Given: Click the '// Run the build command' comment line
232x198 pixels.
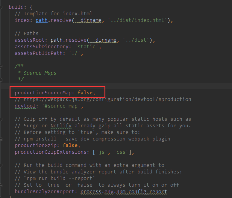Looking at the screenshot, I should 90,165.
